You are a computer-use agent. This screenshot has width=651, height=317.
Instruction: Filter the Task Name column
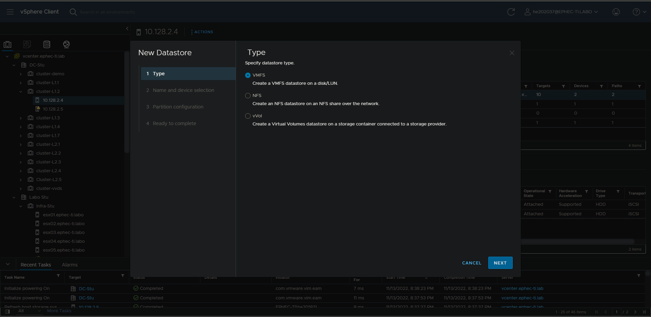(58, 276)
